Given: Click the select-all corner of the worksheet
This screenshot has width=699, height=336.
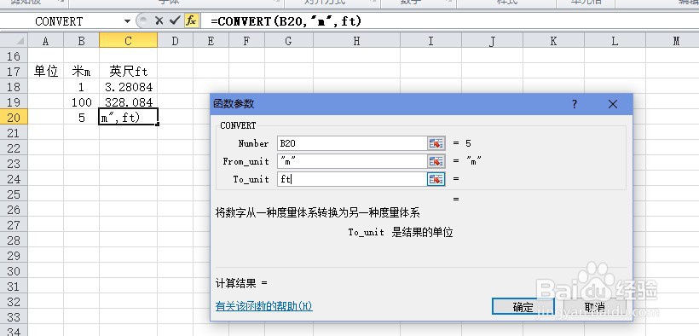Looking at the screenshot, I should click(x=14, y=41).
